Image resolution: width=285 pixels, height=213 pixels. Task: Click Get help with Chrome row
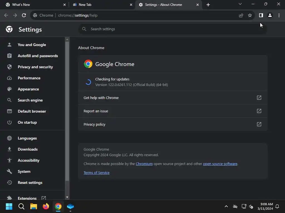pyautogui.click(x=173, y=98)
